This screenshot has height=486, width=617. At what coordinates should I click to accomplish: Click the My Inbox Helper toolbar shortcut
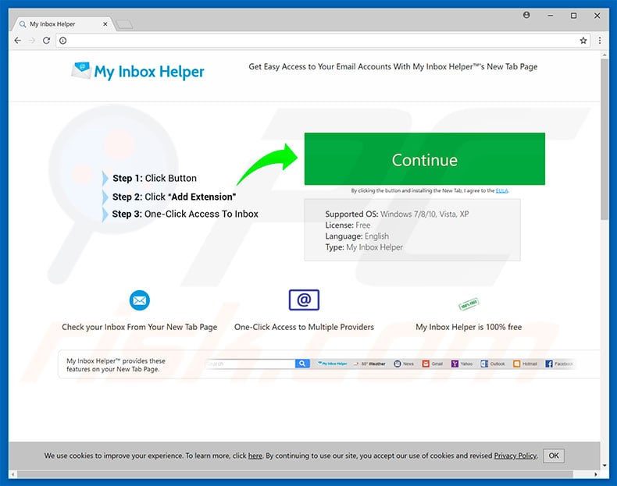click(332, 364)
